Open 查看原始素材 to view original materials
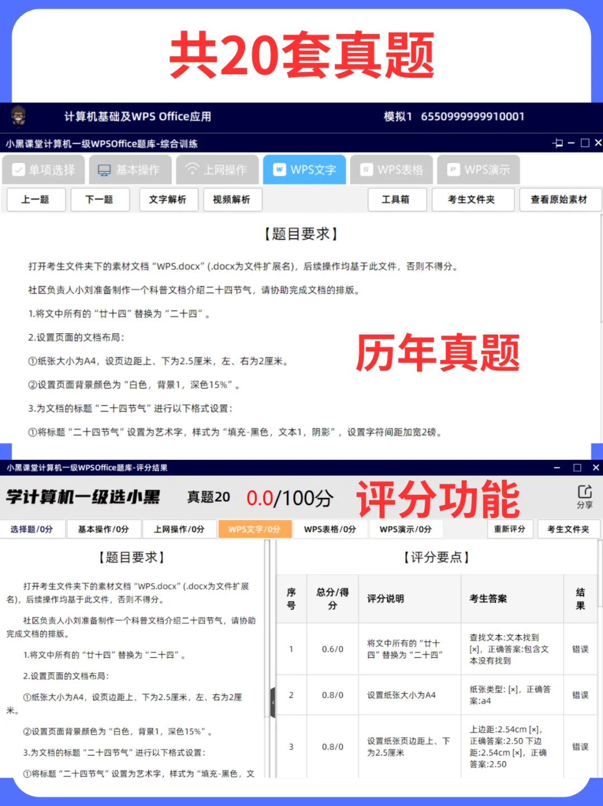The image size is (603, 806). click(x=560, y=199)
